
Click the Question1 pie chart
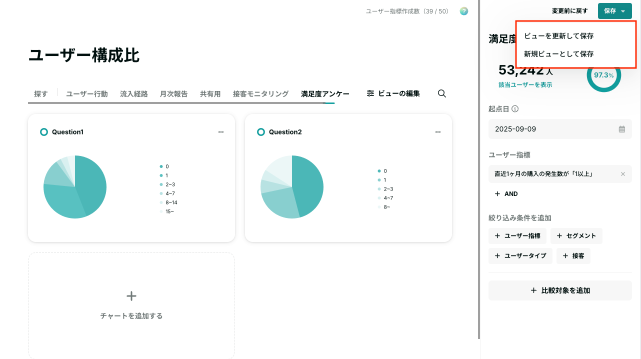click(75, 187)
